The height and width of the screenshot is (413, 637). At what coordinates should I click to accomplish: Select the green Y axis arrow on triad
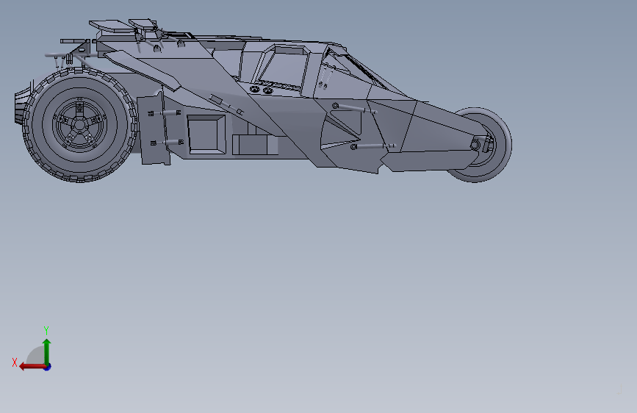(47, 351)
